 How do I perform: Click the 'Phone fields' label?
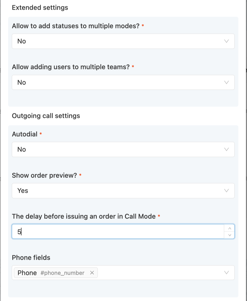[x=31, y=258]
